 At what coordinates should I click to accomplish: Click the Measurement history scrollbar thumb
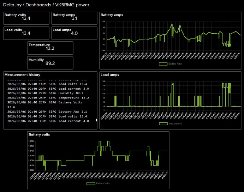[x=96, y=120]
